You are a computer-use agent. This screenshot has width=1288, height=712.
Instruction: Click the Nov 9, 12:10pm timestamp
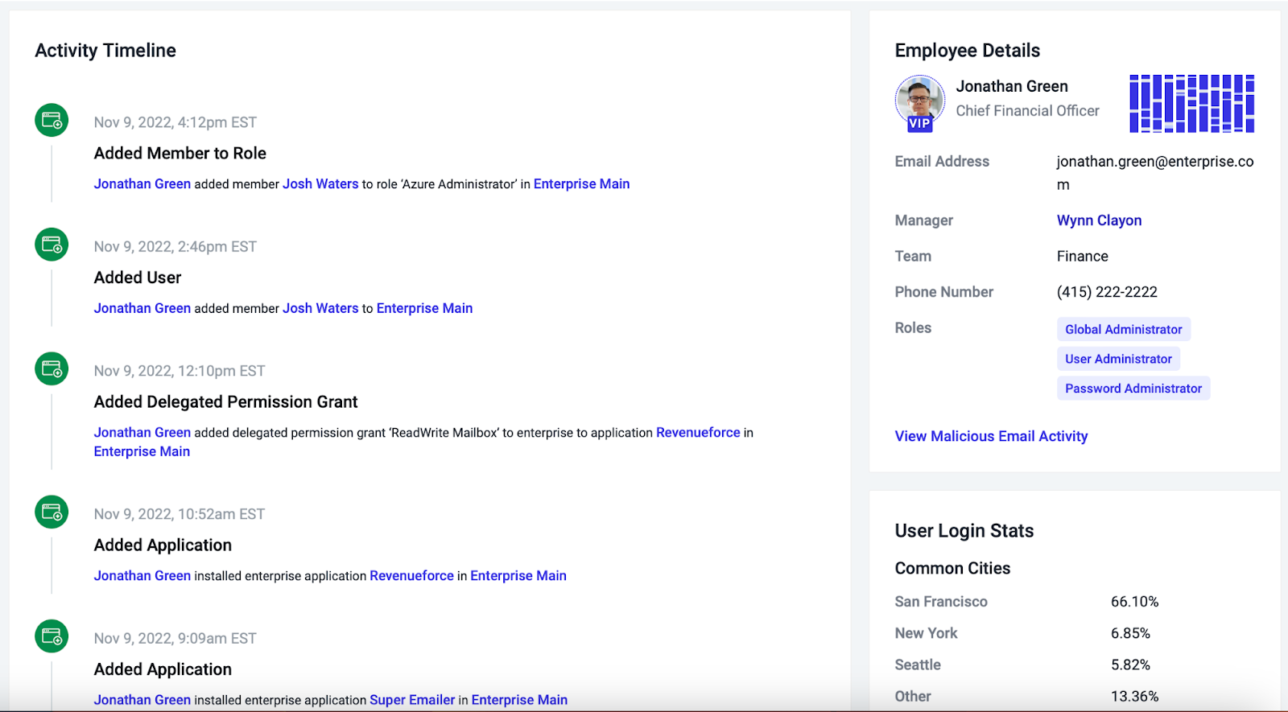point(180,371)
